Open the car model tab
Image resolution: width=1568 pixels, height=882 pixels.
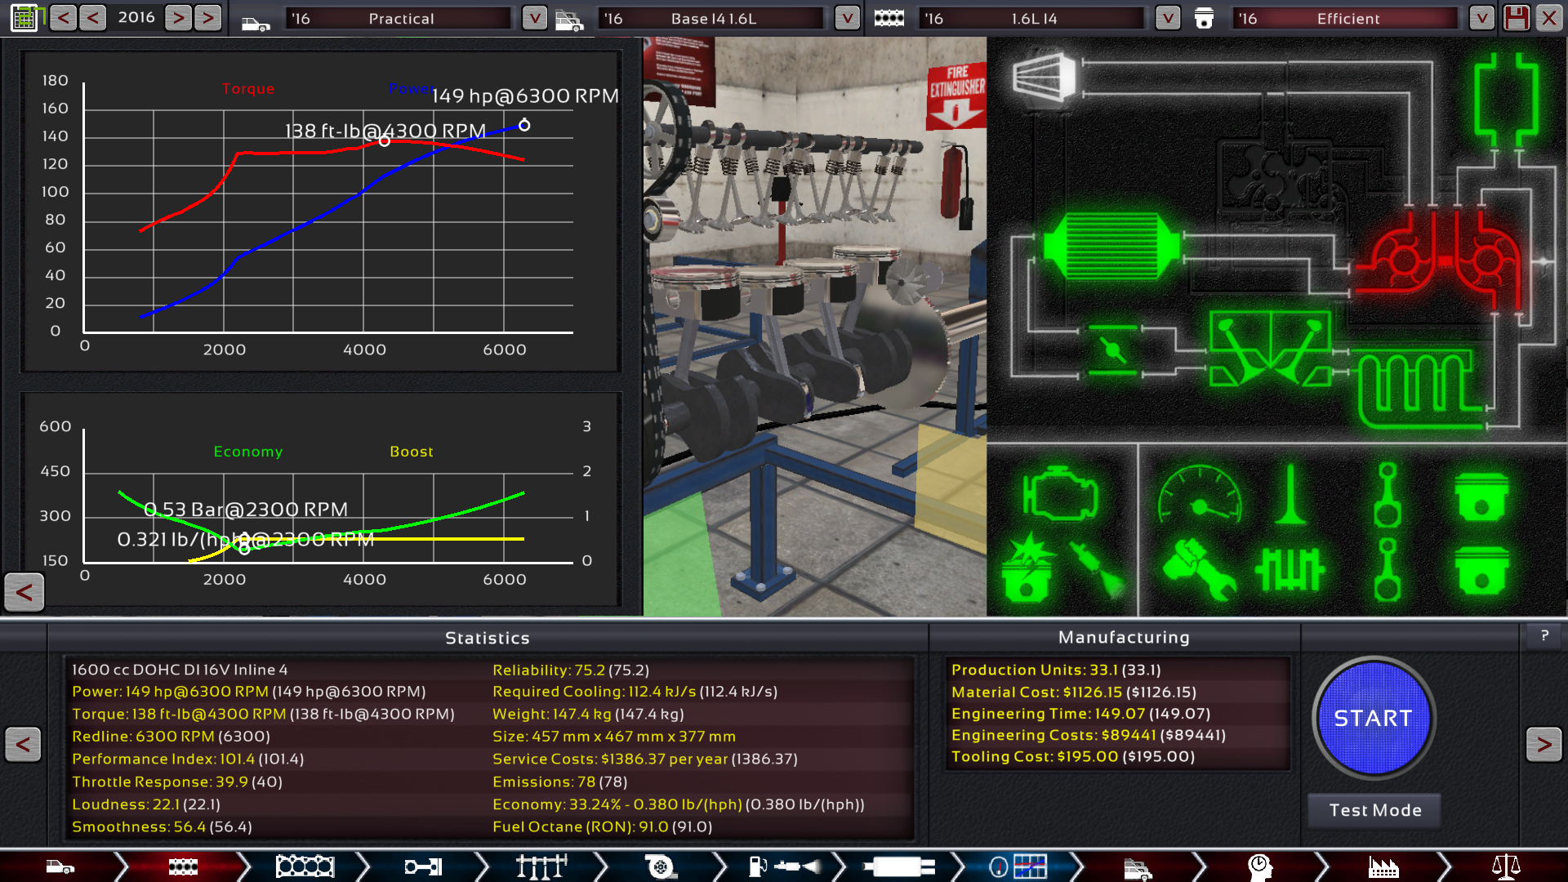point(61,866)
